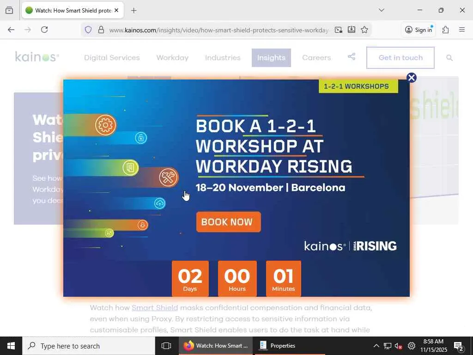
Task: Click the 02 Days countdown box
Action: pos(190,279)
